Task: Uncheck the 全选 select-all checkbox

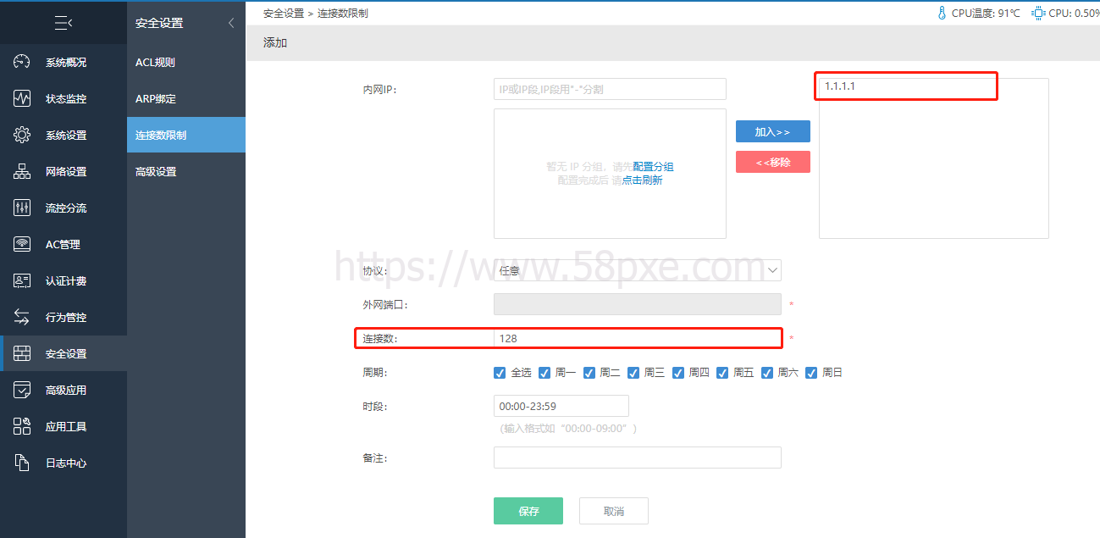Action: [x=500, y=373]
